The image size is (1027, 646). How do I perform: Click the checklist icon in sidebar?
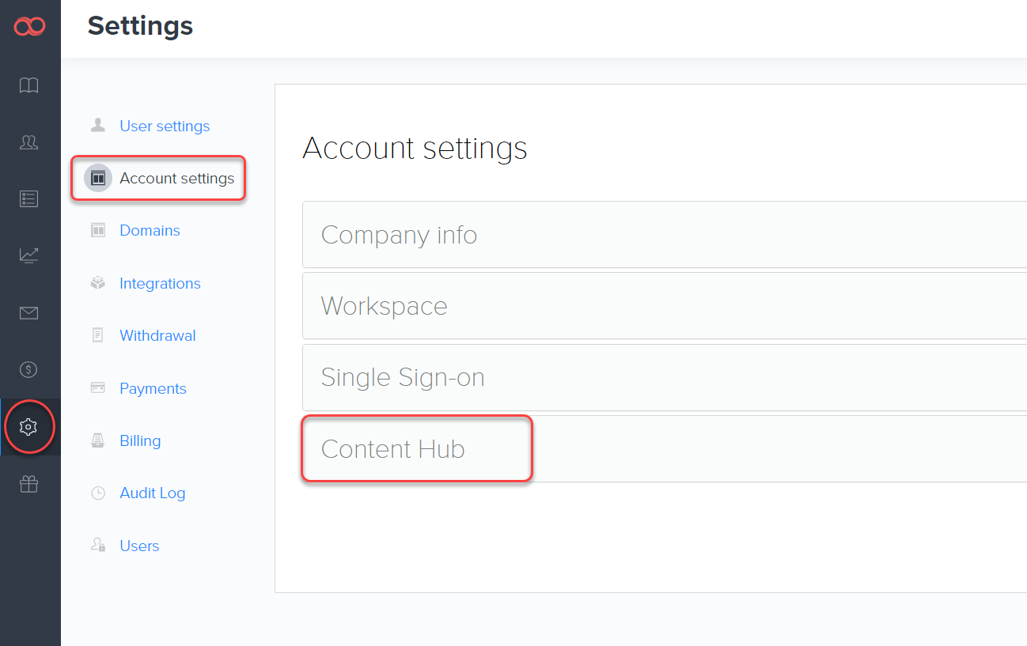point(29,199)
